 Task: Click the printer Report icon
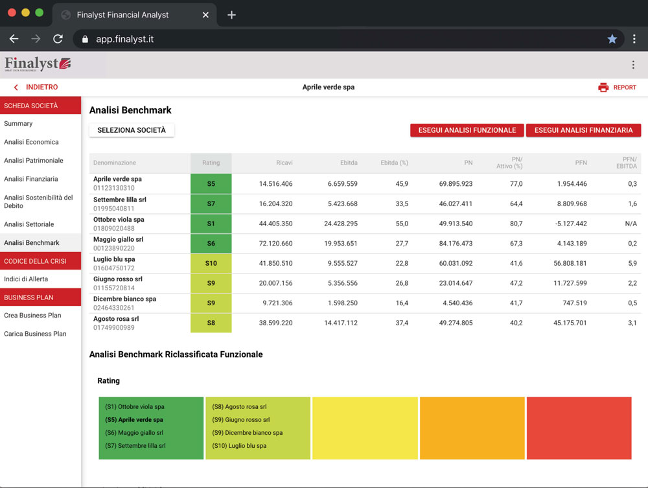(x=603, y=87)
